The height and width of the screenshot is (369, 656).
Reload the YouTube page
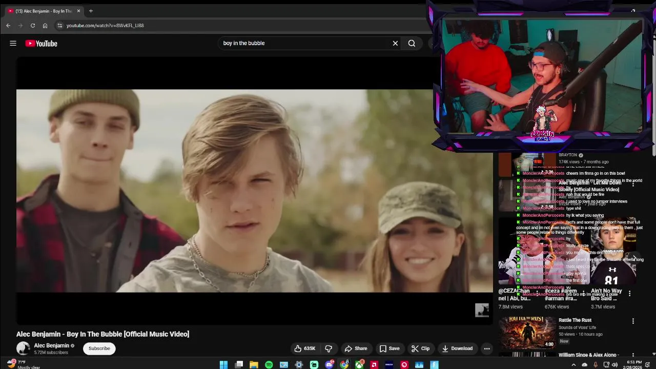pos(33,25)
